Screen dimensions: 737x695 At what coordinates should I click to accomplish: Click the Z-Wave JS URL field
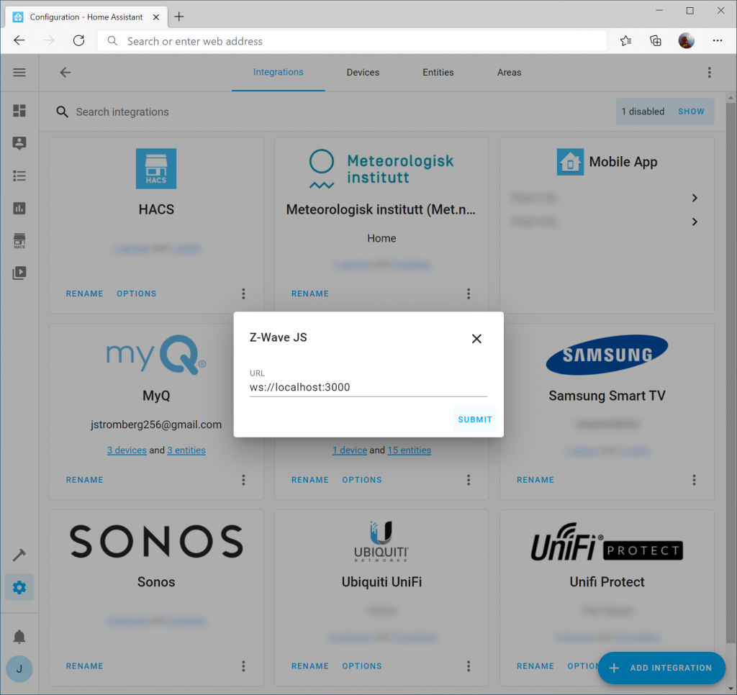click(368, 387)
